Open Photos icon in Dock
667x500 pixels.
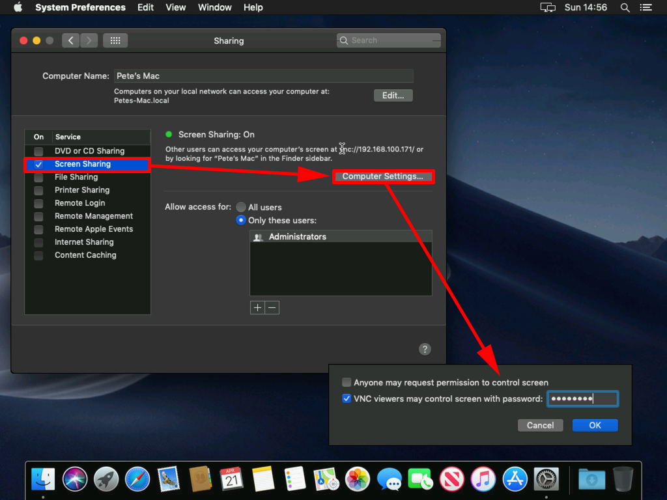pos(358,479)
